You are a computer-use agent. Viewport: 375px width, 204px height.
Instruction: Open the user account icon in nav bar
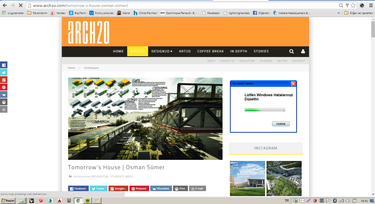303,51
